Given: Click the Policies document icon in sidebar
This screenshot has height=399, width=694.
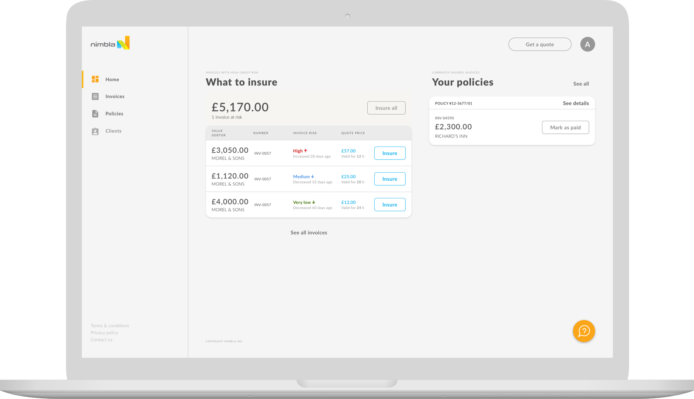Looking at the screenshot, I should point(95,114).
